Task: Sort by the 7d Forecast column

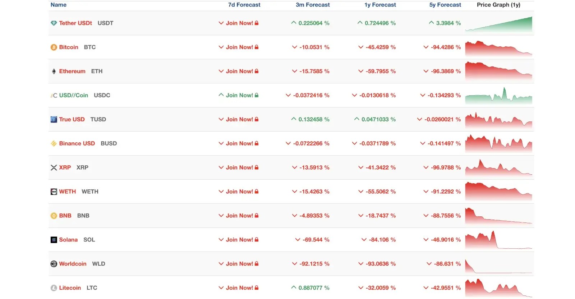Action: click(x=244, y=5)
